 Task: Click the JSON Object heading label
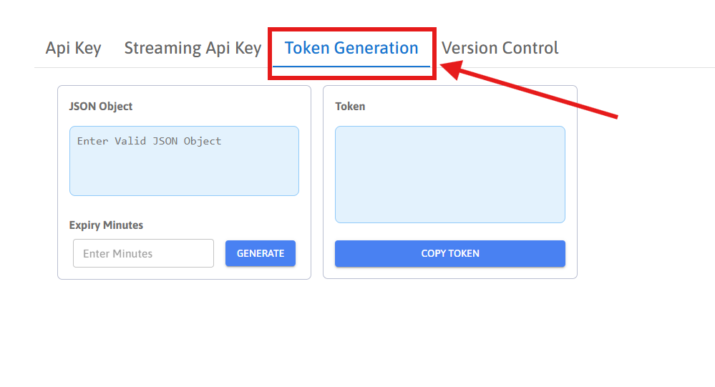101,107
